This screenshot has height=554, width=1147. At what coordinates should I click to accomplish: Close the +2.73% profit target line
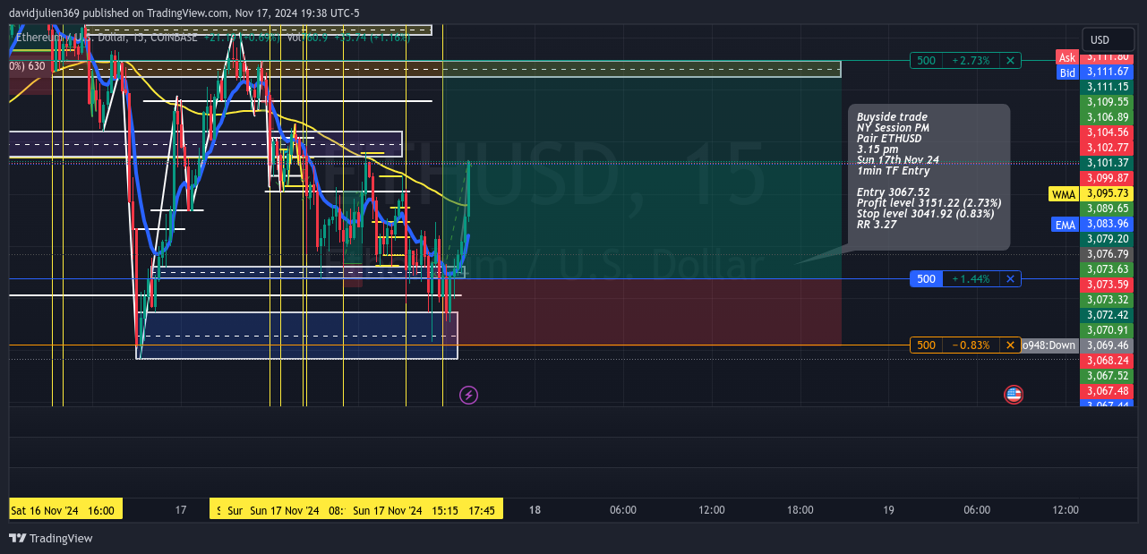coord(1010,61)
